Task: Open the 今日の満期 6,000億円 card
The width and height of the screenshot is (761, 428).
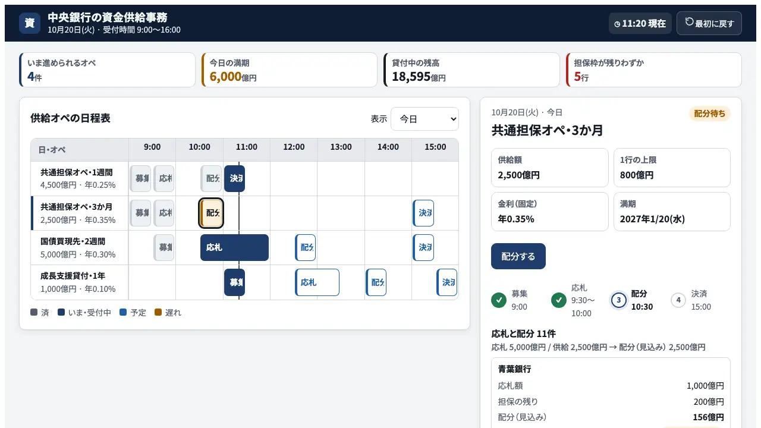Action: click(290, 70)
